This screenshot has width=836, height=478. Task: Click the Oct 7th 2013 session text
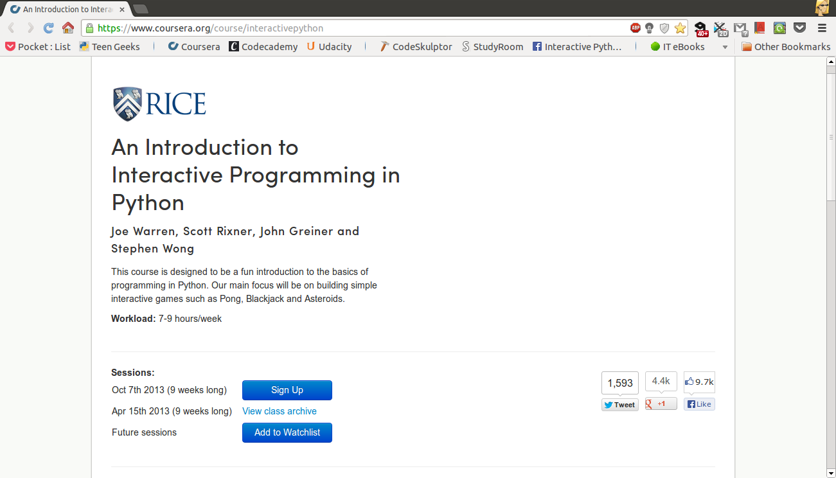pyautogui.click(x=169, y=390)
